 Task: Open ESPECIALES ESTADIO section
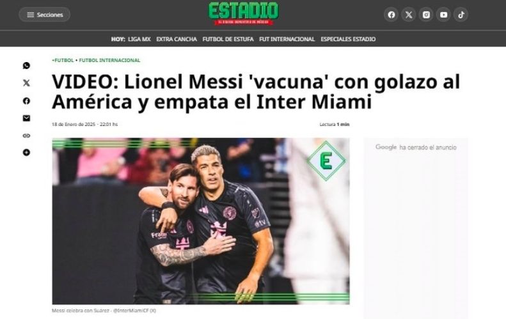[x=348, y=39]
